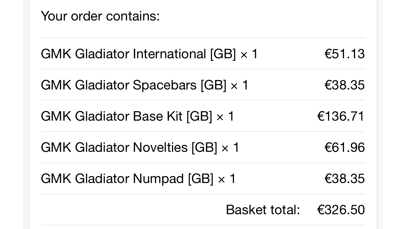
Task: Click the "× 1" quantity for International
Action: [249, 54]
